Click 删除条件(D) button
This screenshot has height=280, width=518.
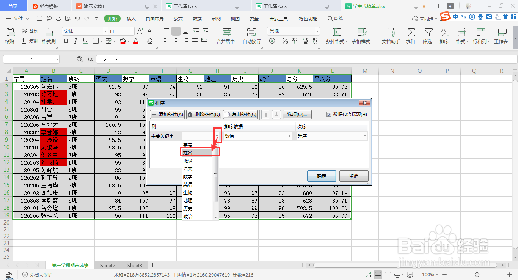(204, 114)
